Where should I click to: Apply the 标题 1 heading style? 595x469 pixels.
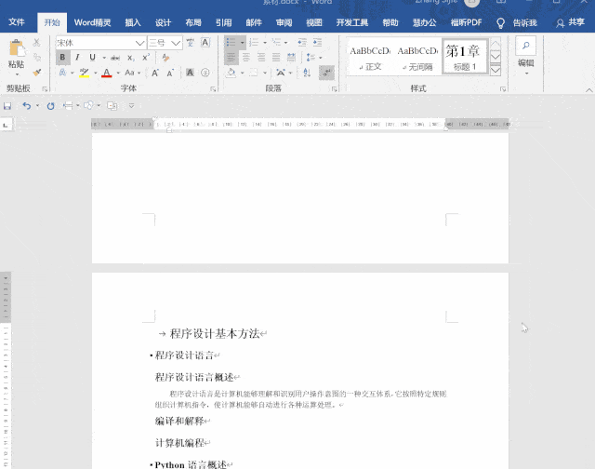point(465,58)
